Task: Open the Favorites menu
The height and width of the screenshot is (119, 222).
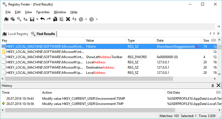Action: click(x=43, y=12)
